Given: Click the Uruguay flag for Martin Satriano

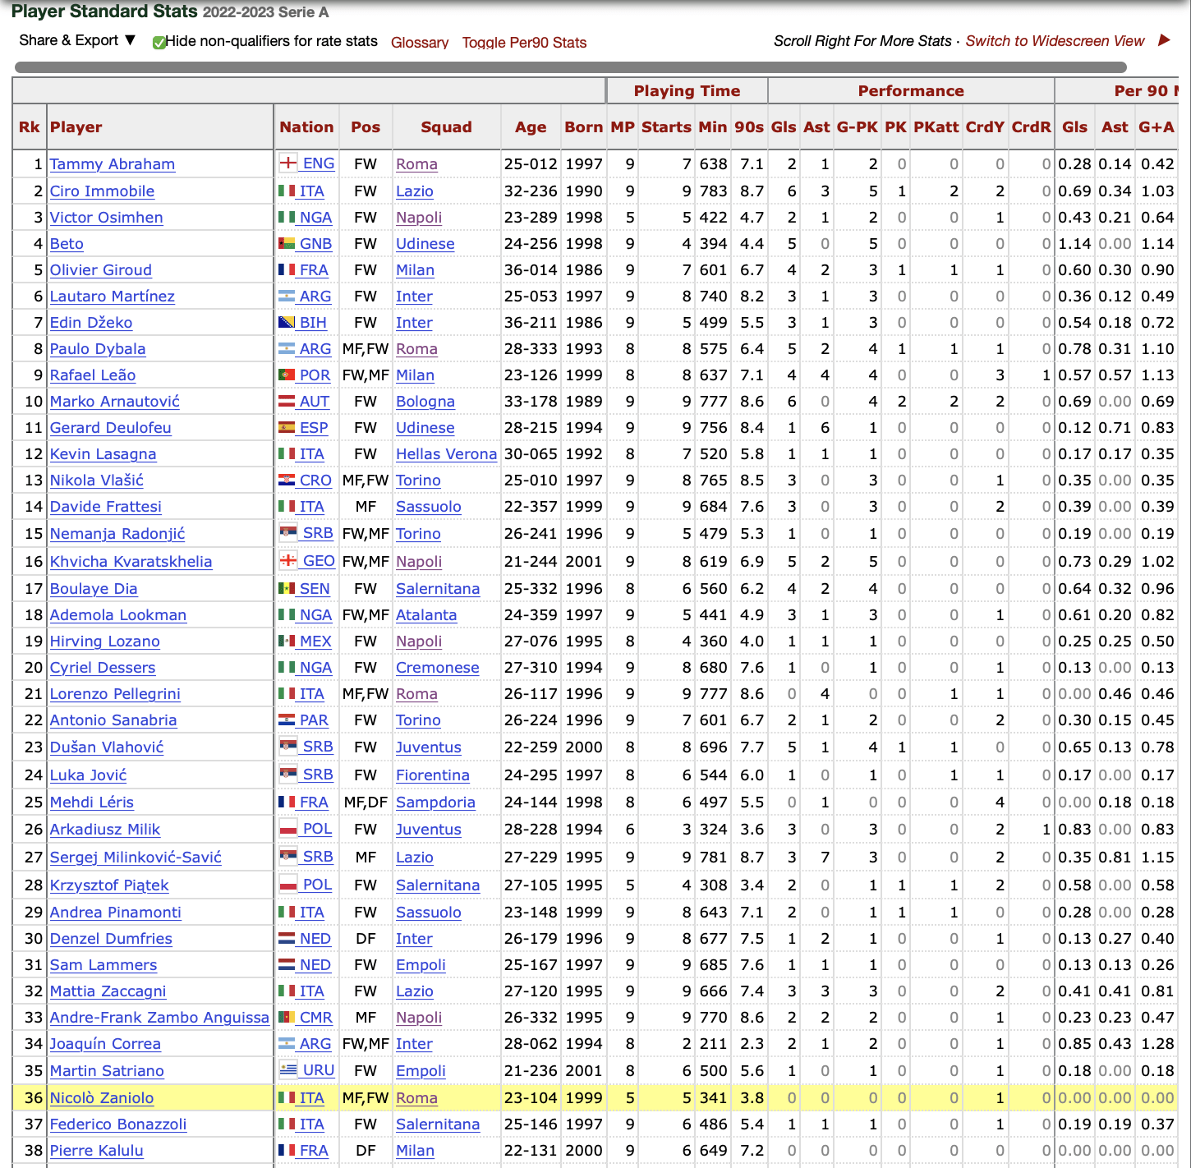Looking at the screenshot, I should (287, 1069).
